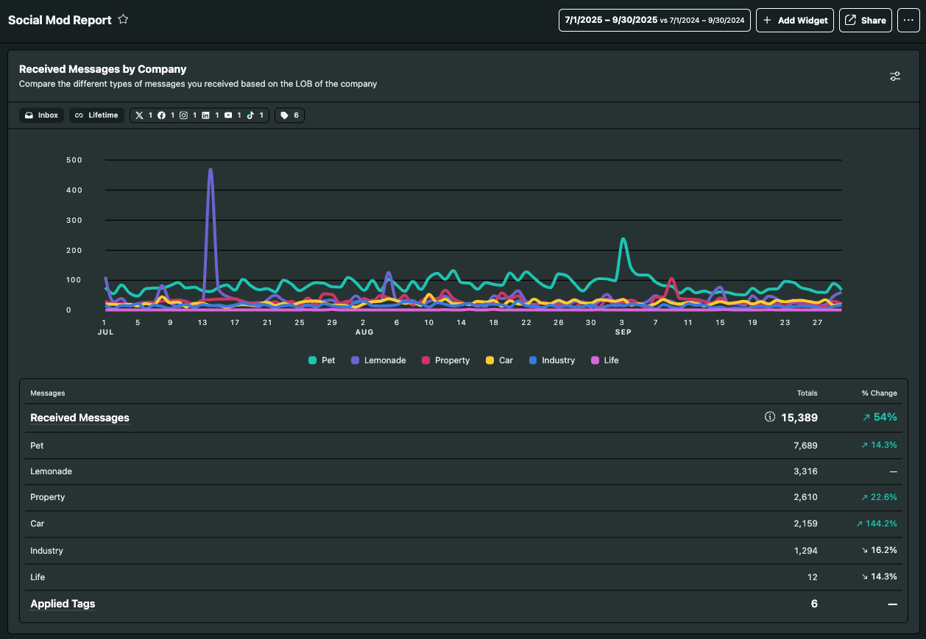
Task: Open the date range picker
Action: (654, 21)
